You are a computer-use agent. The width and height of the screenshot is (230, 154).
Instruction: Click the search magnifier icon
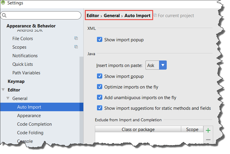pyautogui.click(x=4, y=15)
